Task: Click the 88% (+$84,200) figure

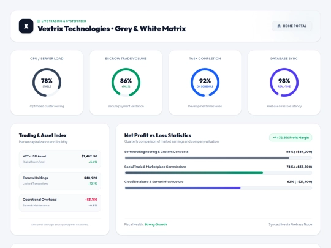Action: 299,152
